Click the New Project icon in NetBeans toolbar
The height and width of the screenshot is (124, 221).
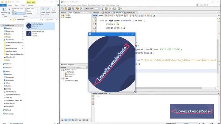[66, 9]
